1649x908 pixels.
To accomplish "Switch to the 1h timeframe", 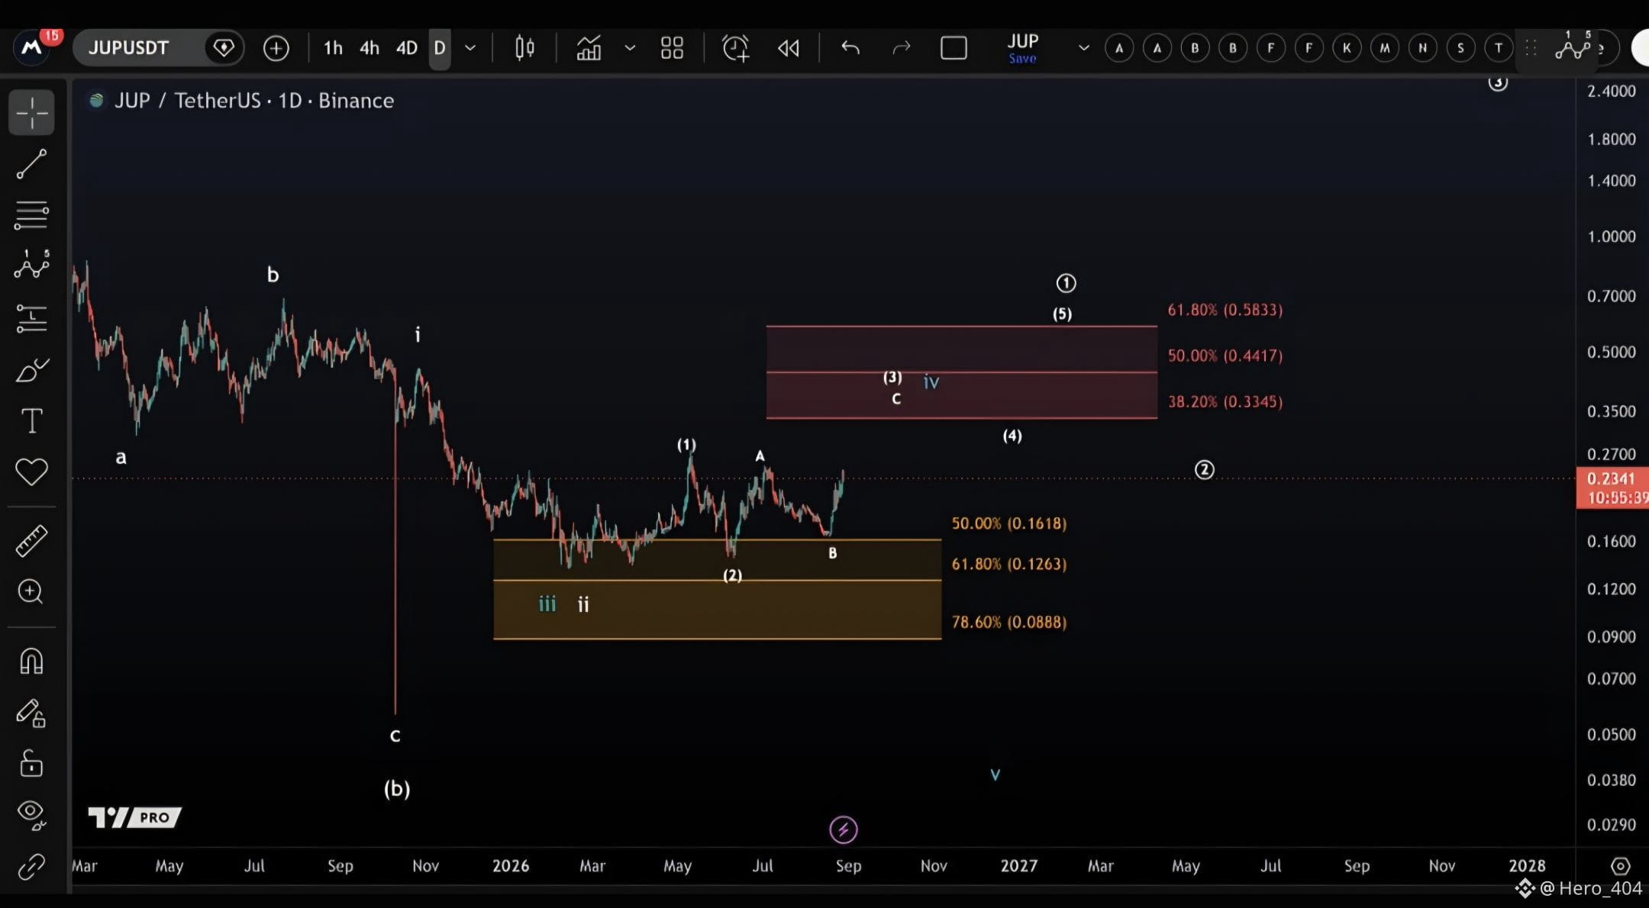I will pos(333,48).
